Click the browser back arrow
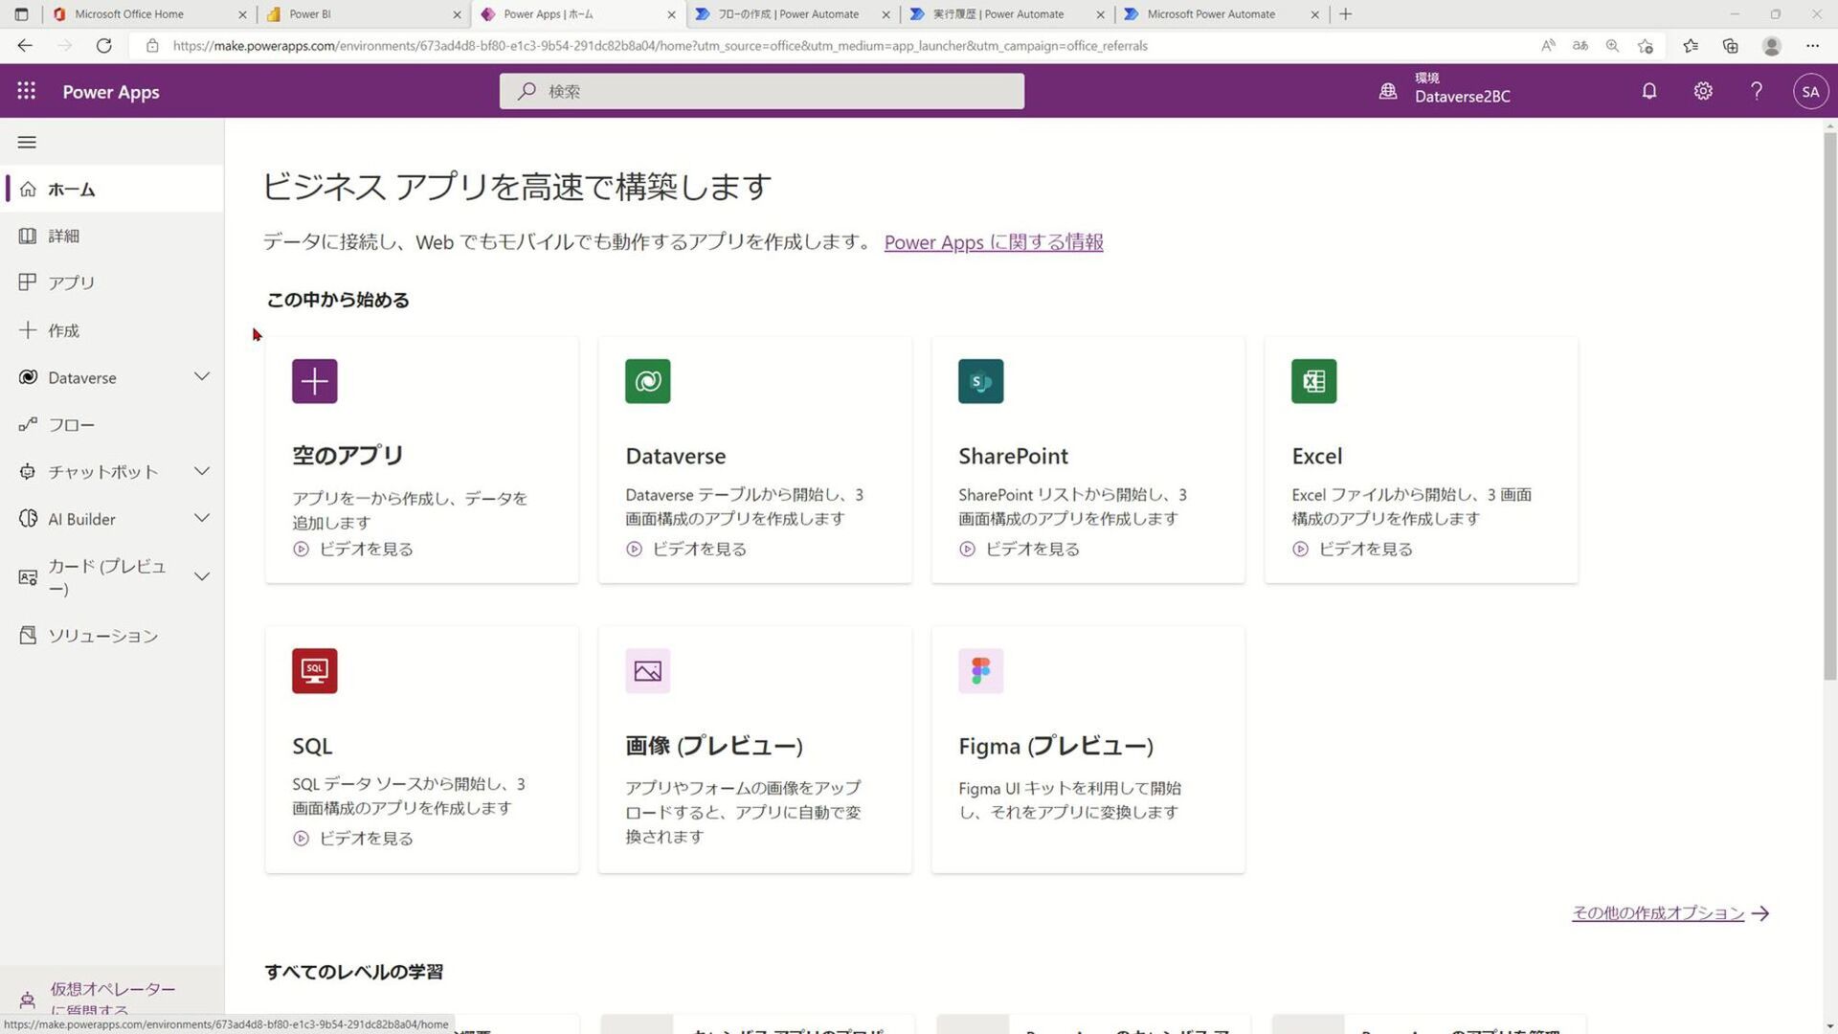1838x1034 pixels. pos(25,45)
